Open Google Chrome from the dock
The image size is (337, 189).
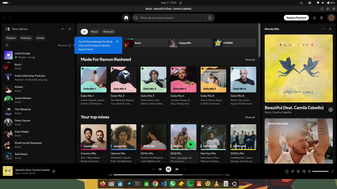[x=155, y=184]
